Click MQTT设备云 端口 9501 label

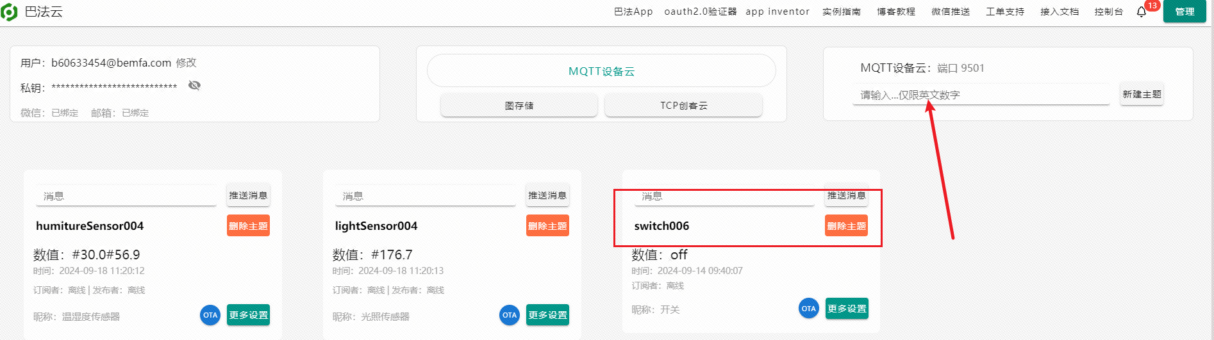(x=922, y=68)
